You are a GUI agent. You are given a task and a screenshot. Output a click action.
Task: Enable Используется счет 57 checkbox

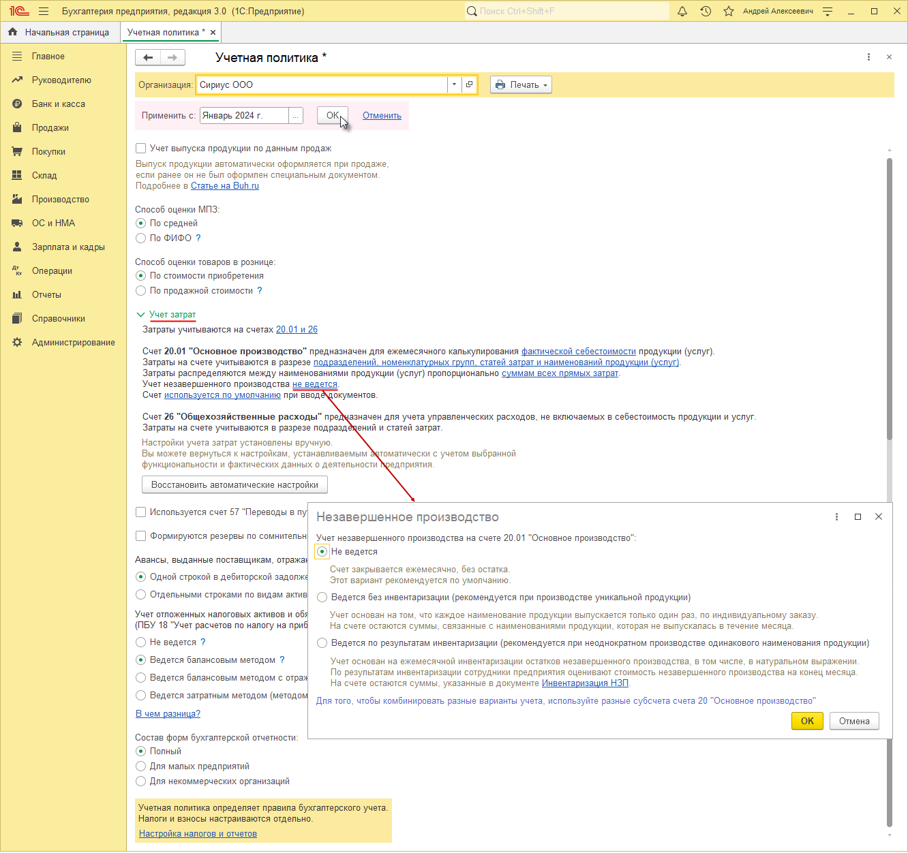(140, 512)
